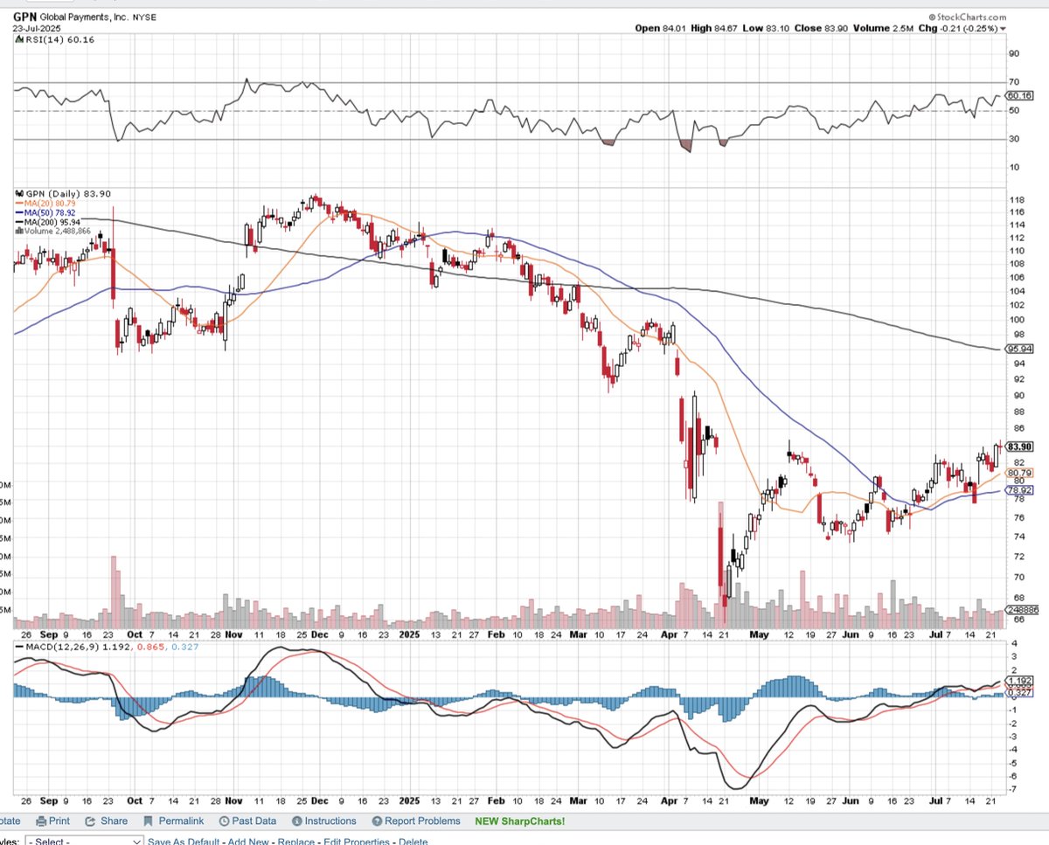Viewport: 1049px width, 845px height.
Task: Click the MA(20) 80.79 legend entry
Action: pos(45,203)
